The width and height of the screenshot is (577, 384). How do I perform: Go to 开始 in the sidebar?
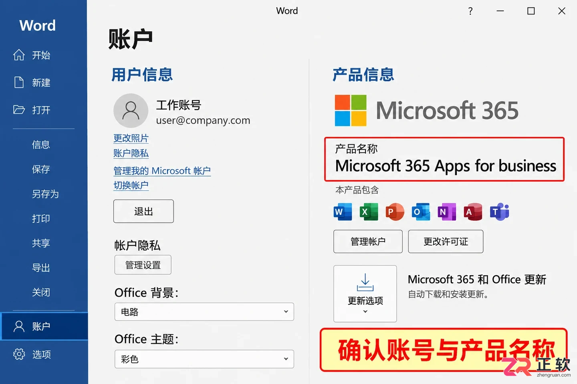41,55
